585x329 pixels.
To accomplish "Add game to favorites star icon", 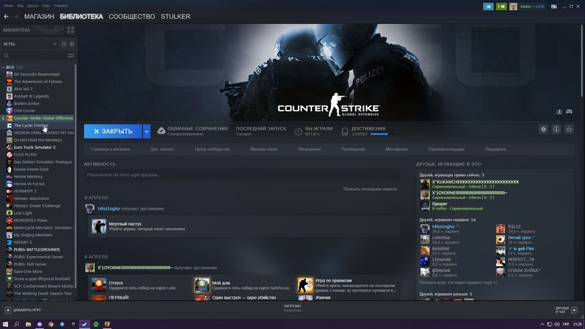I will [569, 129].
